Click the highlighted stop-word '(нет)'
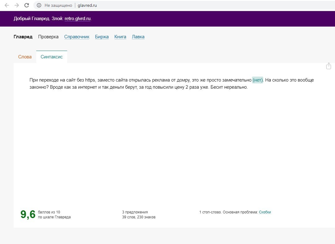Image resolution: width=335 pixels, height=244 pixels. pyautogui.click(x=258, y=80)
